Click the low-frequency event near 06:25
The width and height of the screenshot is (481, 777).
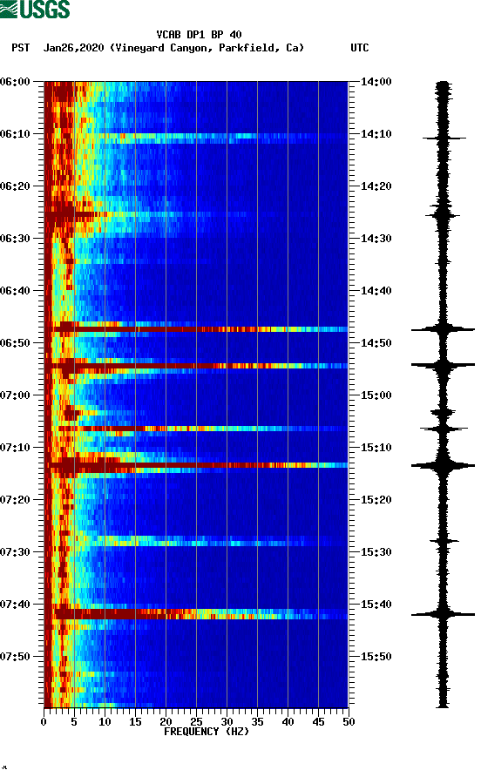pyautogui.click(x=74, y=214)
